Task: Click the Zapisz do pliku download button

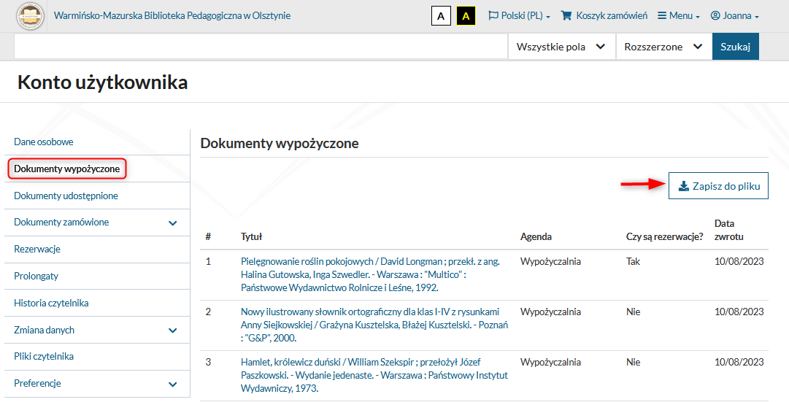Action: click(718, 186)
